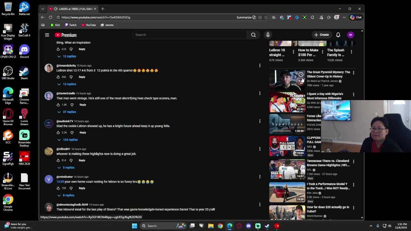The height and width of the screenshot is (231, 411).
Task: Open OBS Studio desktop shortcut
Action: click(8, 73)
